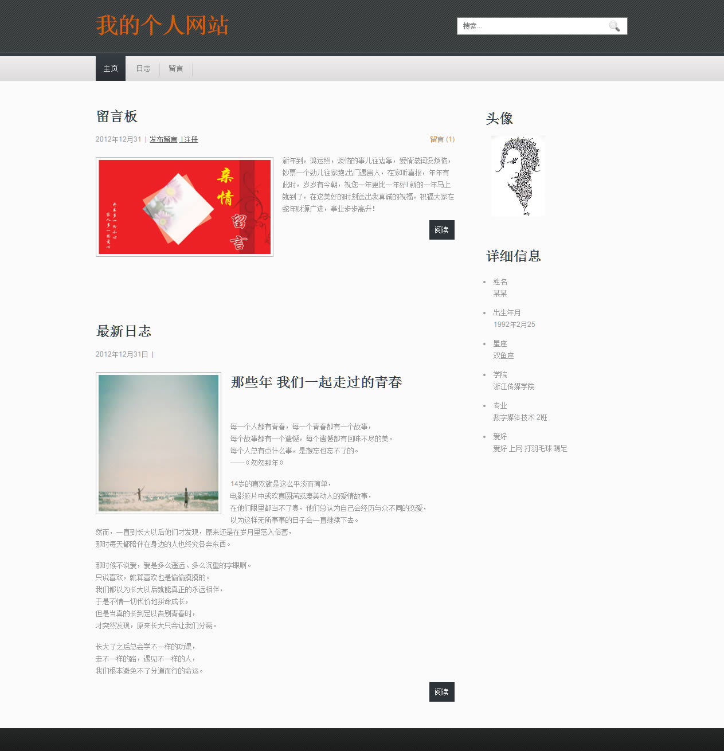Click the 最新日志 section heading

point(124,331)
